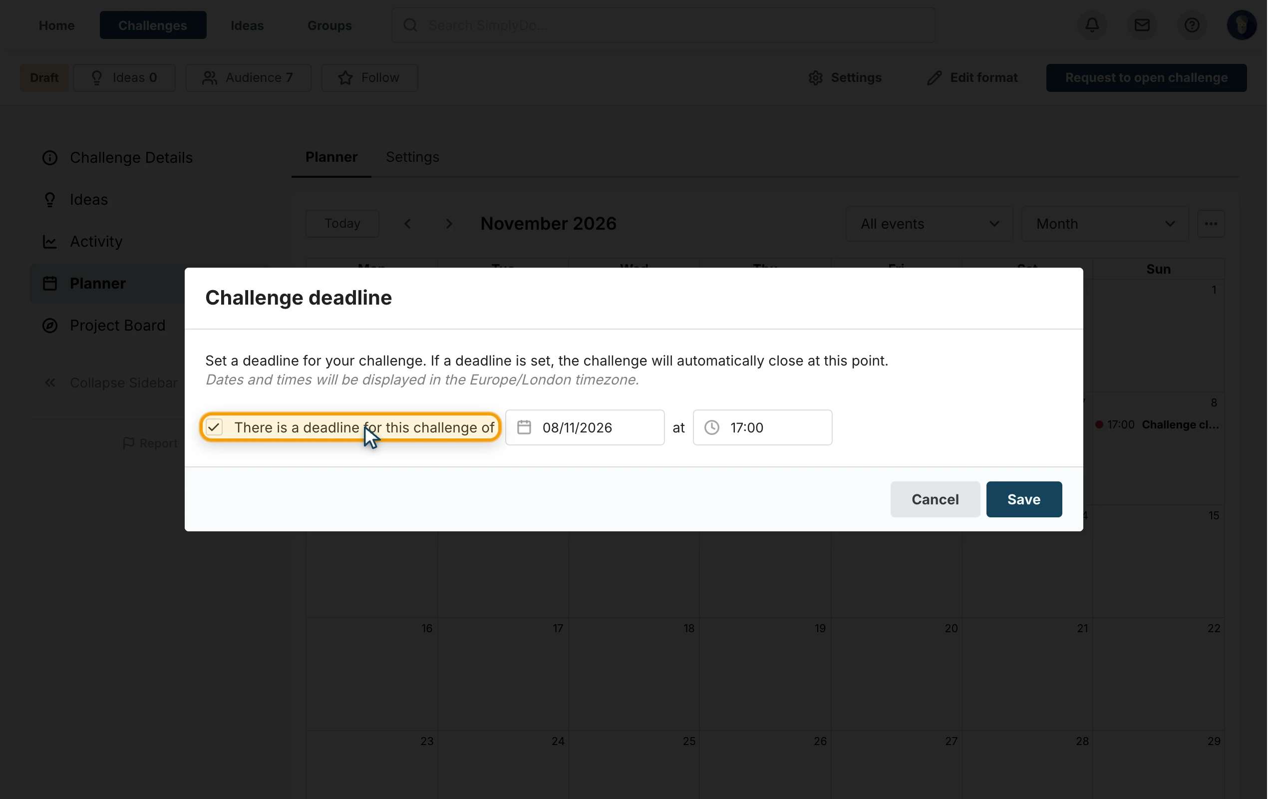Click the calendar icon in date field
The height and width of the screenshot is (799, 1278).
pos(524,427)
